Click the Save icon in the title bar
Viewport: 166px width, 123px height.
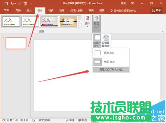[6, 4]
